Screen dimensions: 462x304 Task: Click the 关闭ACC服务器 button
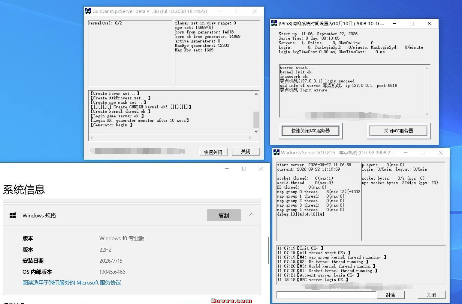pos(398,131)
